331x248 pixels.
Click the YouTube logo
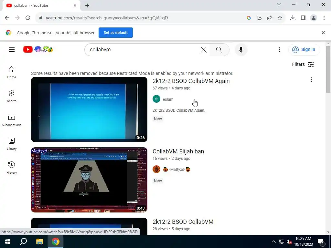(38, 49)
